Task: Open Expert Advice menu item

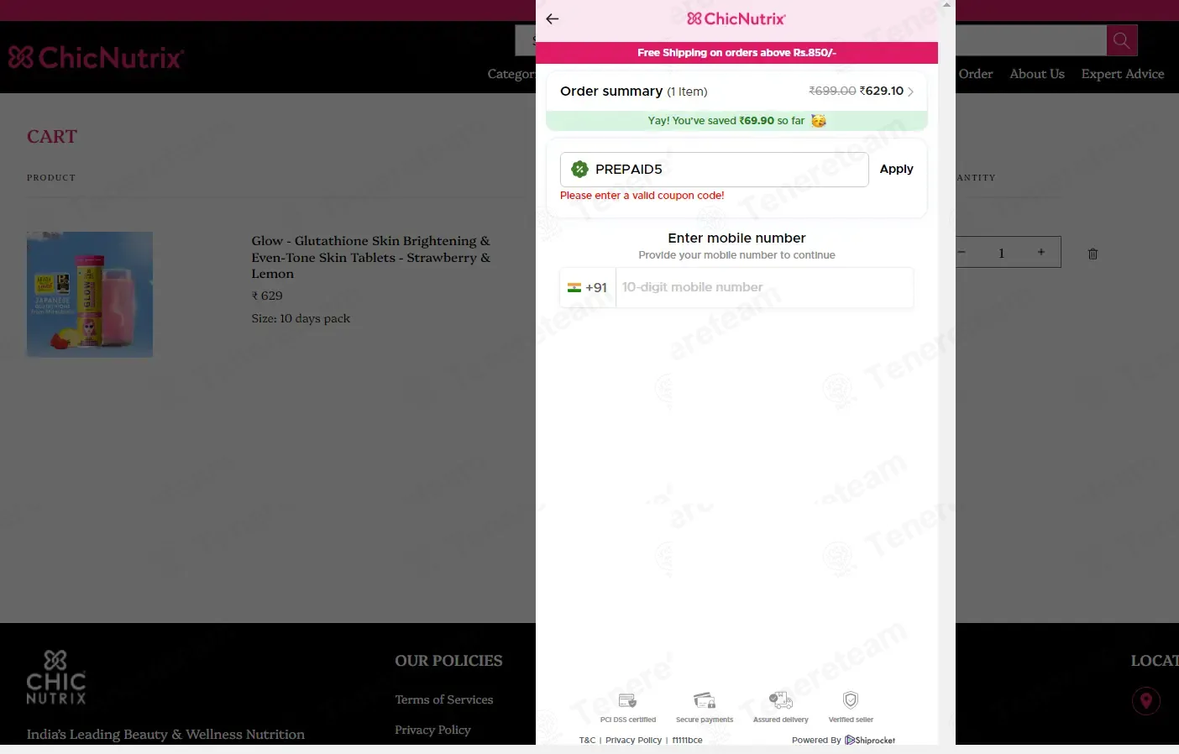Action: click(x=1123, y=74)
